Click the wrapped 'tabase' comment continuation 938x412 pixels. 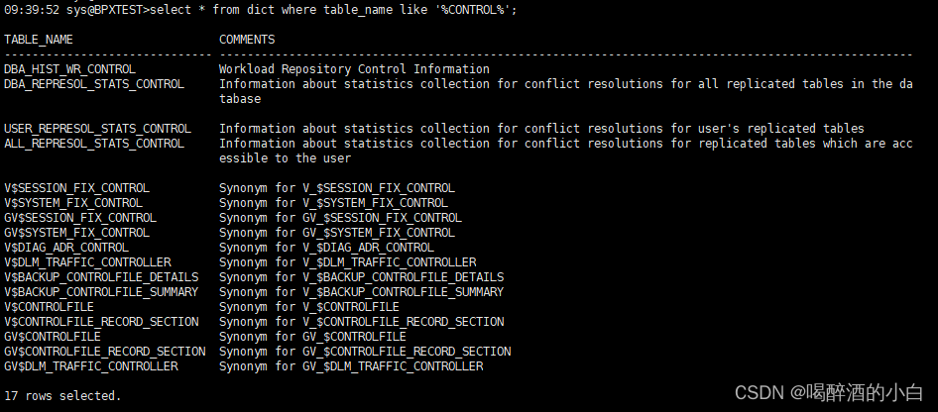pos(240,99)
